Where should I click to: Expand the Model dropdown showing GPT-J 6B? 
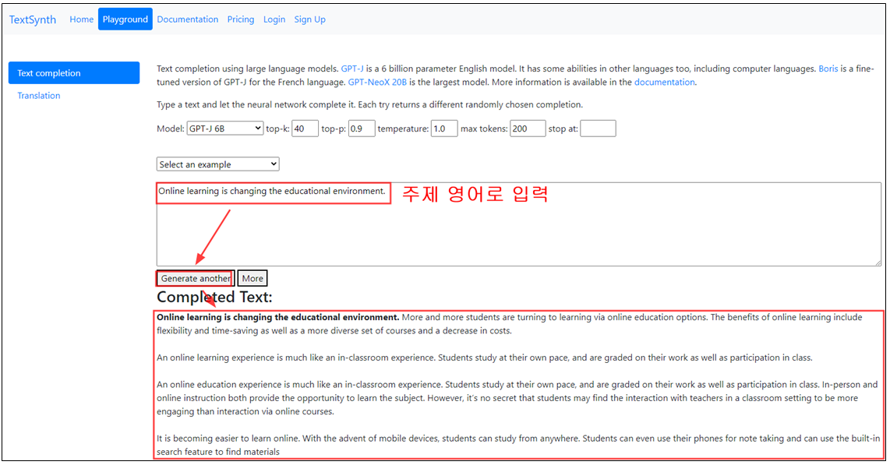click(x=224, y=129)
